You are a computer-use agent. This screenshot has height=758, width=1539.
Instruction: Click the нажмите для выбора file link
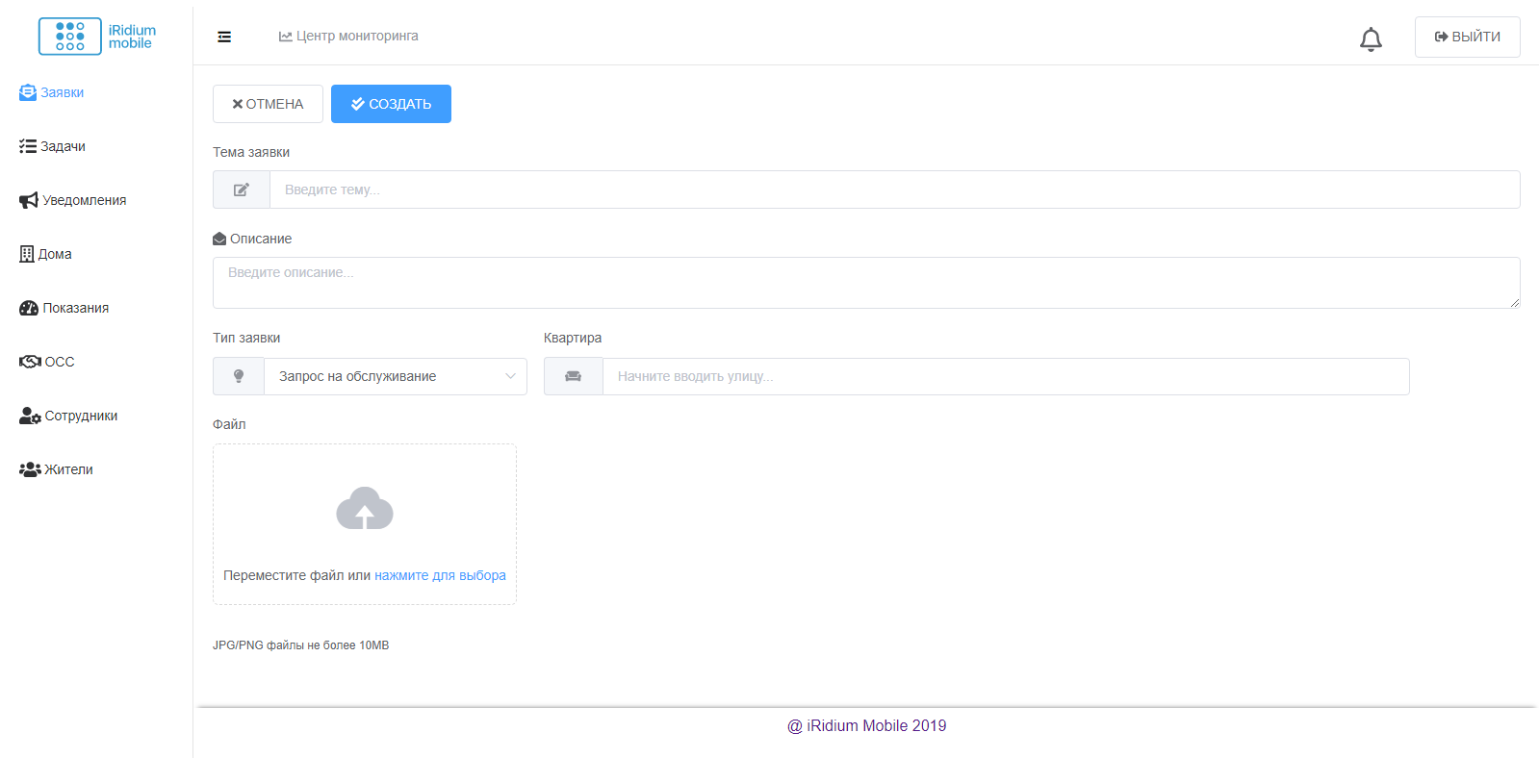pos(440,575)
